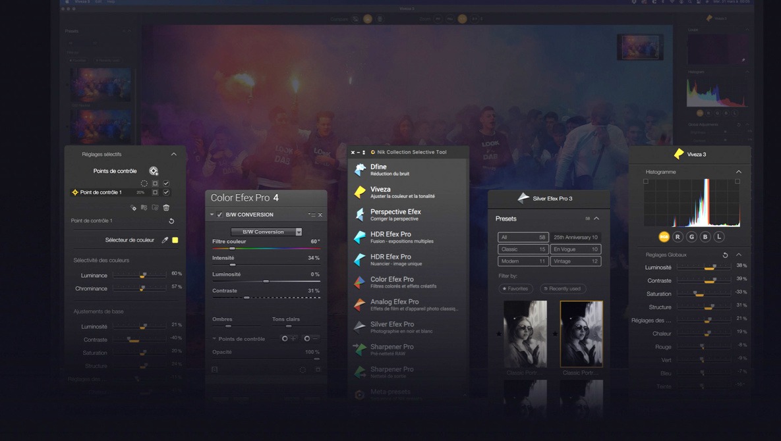Collapse the B/W CONVERSION section triangle
This screenshot has height=441, width=781.
coord(212,215)
